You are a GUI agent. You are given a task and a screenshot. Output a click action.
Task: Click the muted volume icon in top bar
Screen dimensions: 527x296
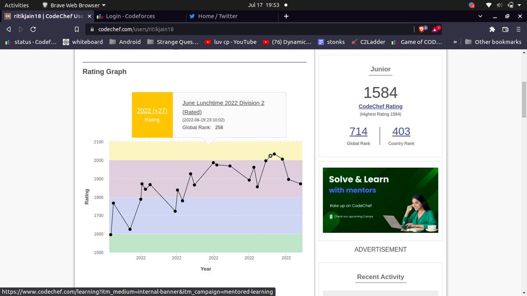pyautogui.click(x=500, y=5)
